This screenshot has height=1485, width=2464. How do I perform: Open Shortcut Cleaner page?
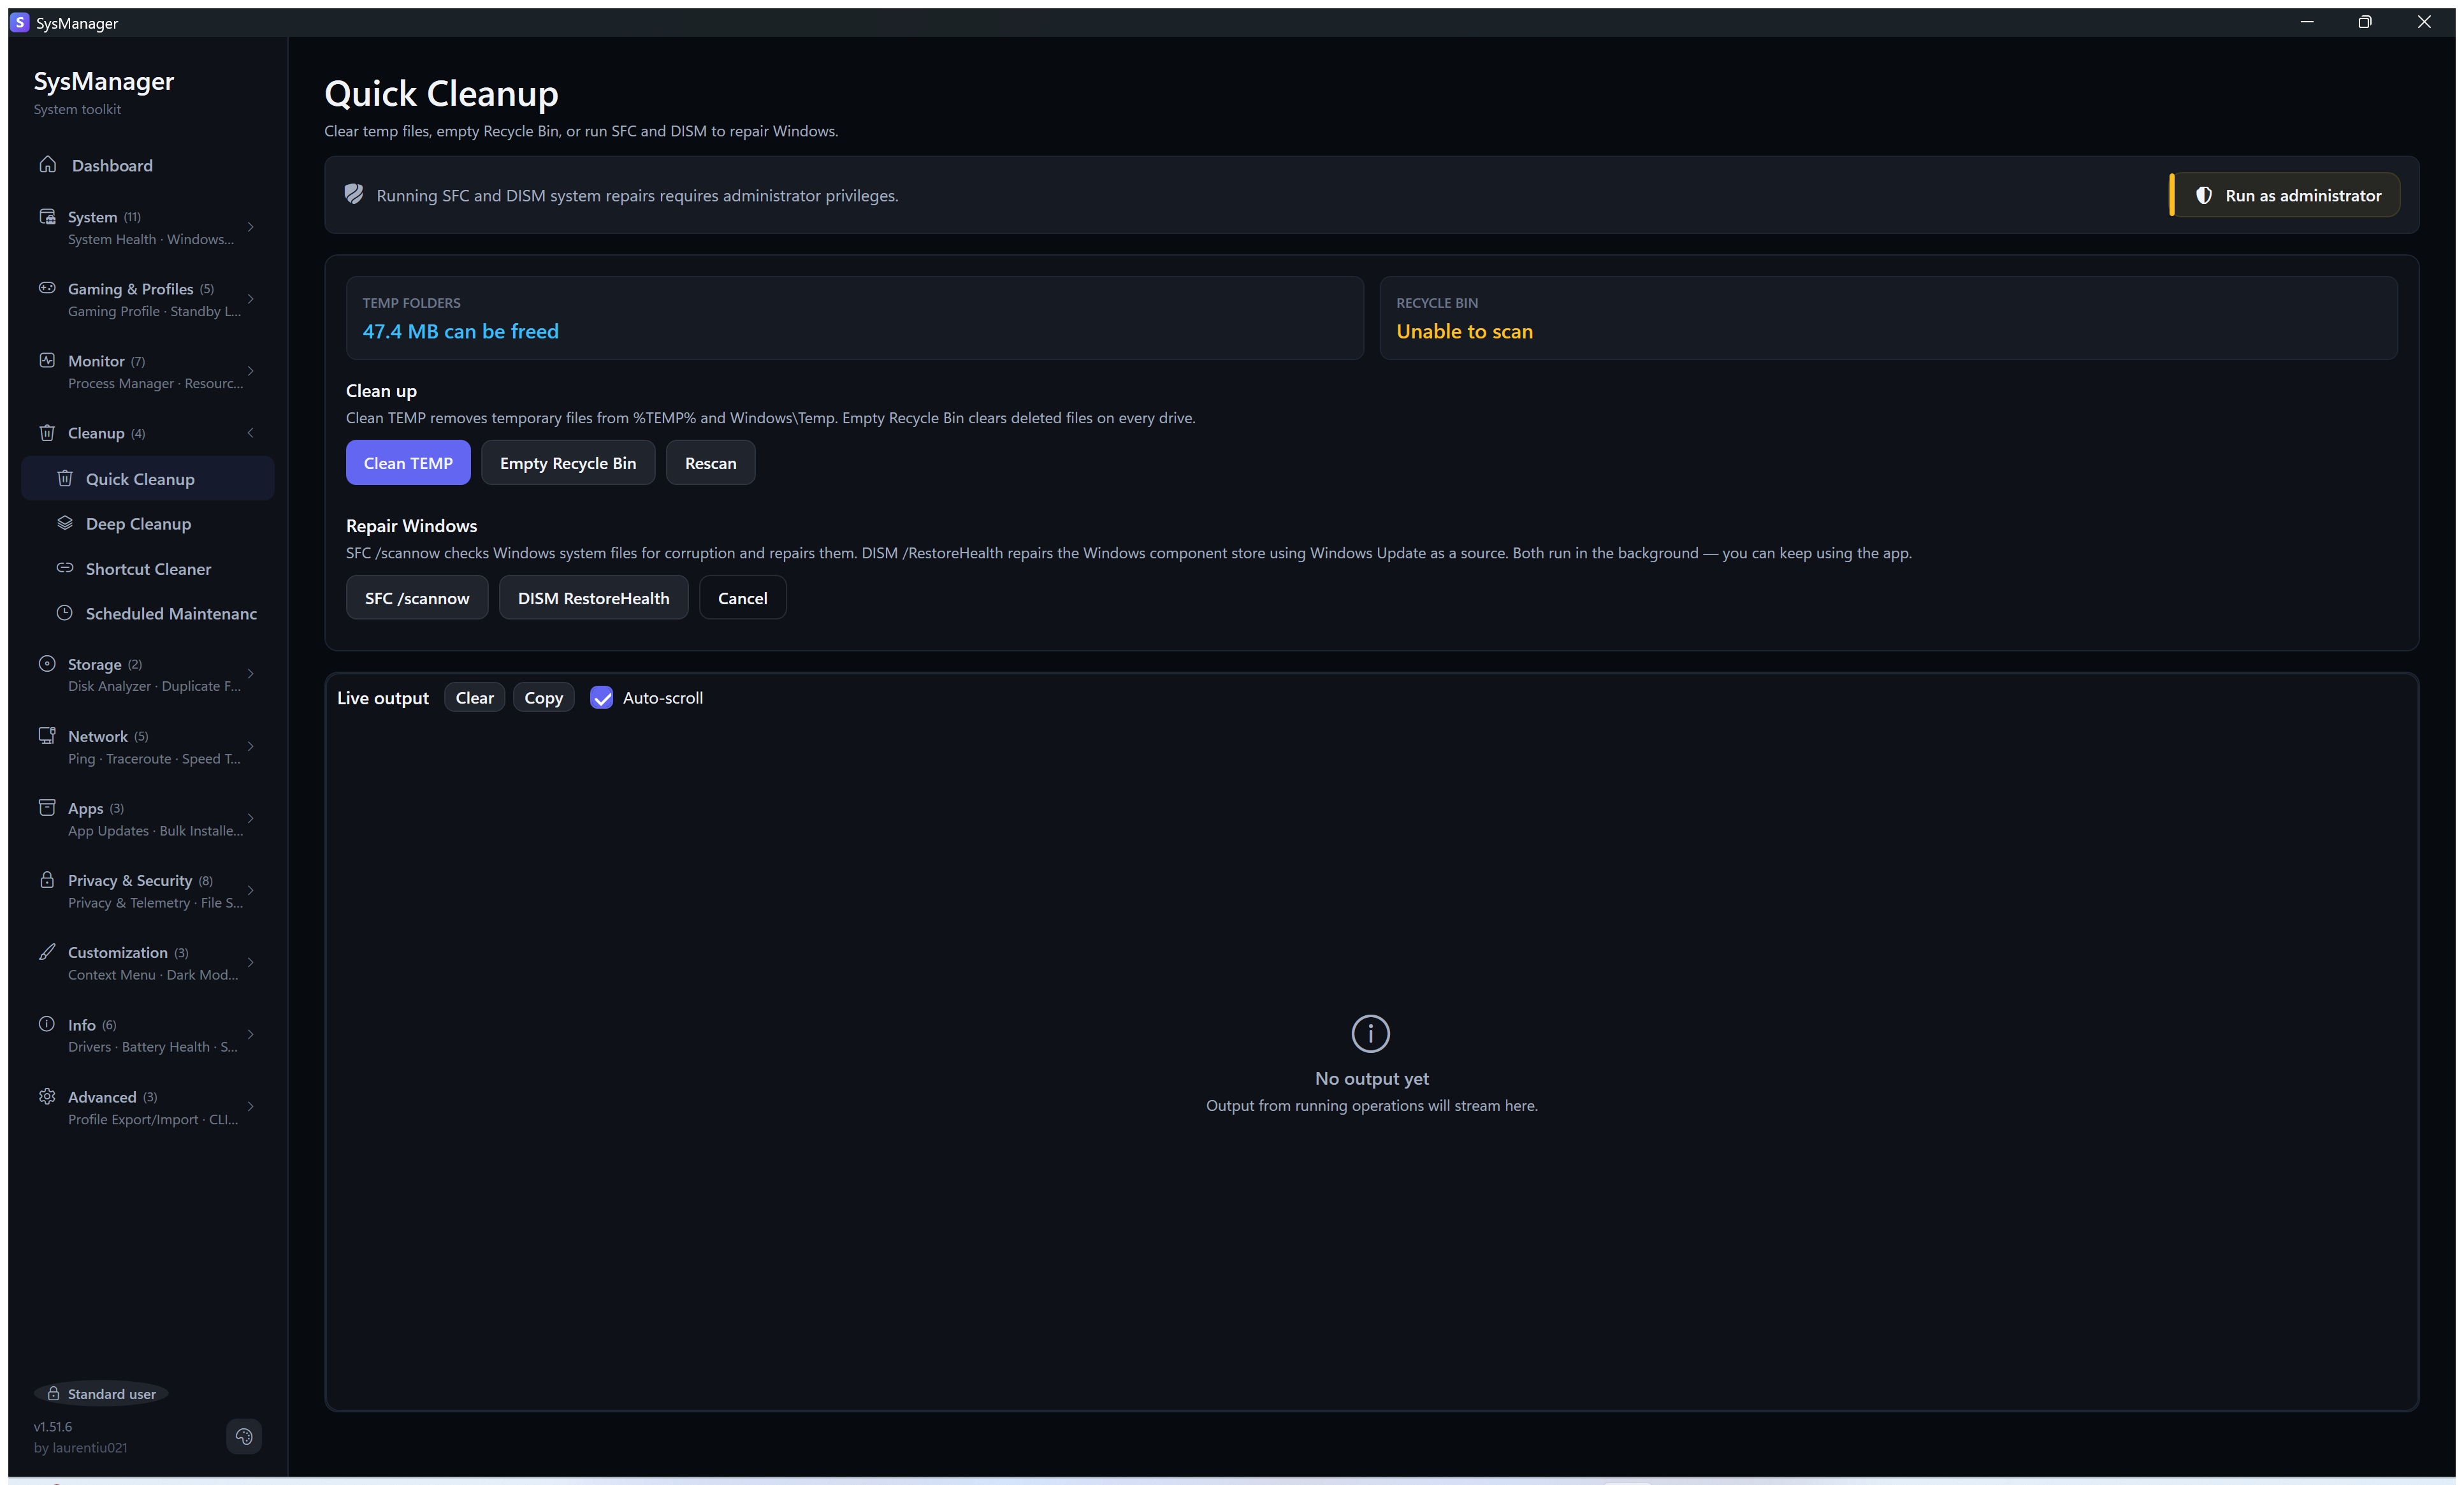click(x=148, y=568)
